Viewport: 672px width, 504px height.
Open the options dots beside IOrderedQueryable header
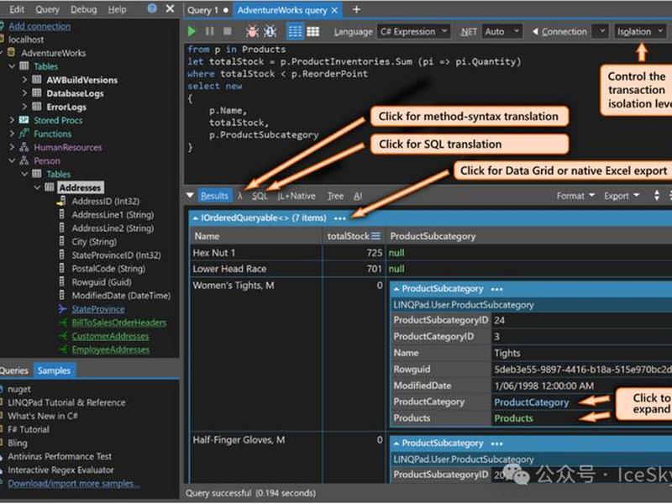340,218
